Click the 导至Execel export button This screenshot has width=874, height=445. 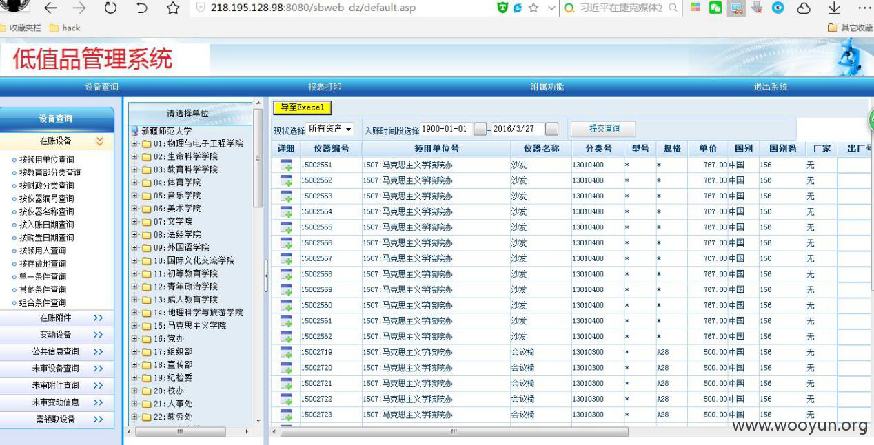(x=303, y=107)
